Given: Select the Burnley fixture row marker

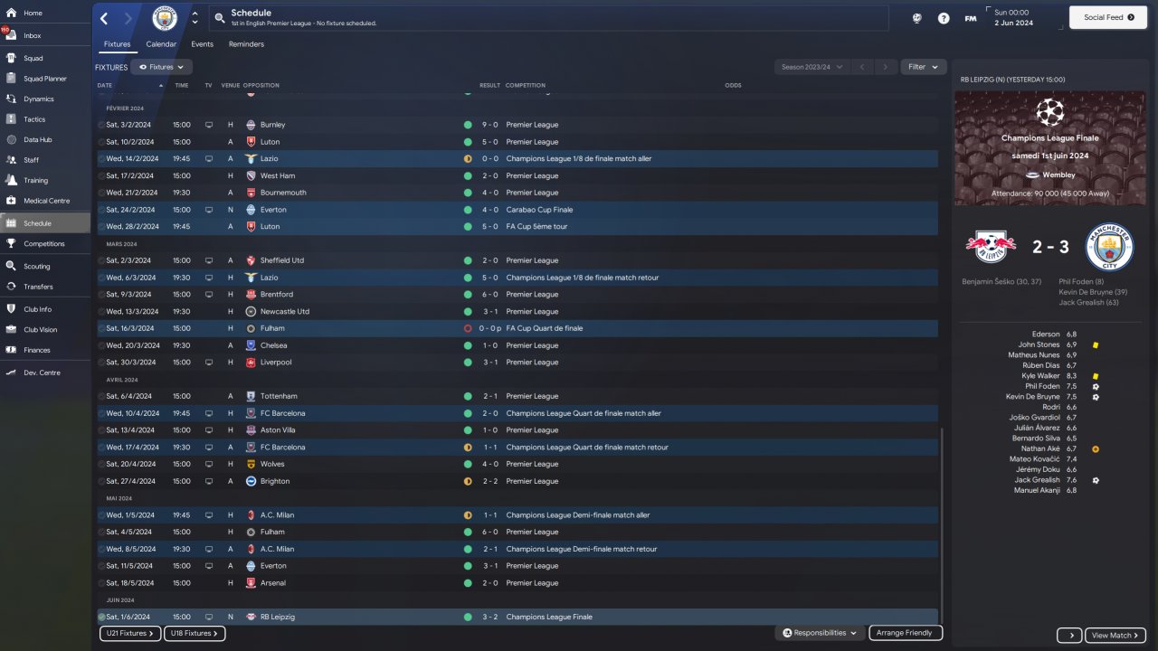Looking at the screenshot, I should 101,125.
